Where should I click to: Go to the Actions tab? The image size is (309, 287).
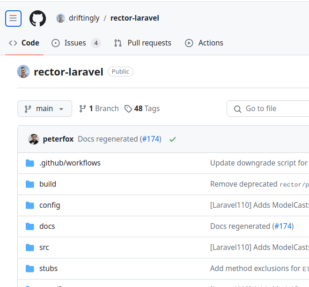[204, 43]
